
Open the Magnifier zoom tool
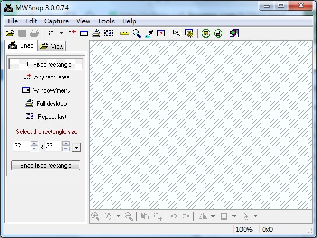point(137,33)
